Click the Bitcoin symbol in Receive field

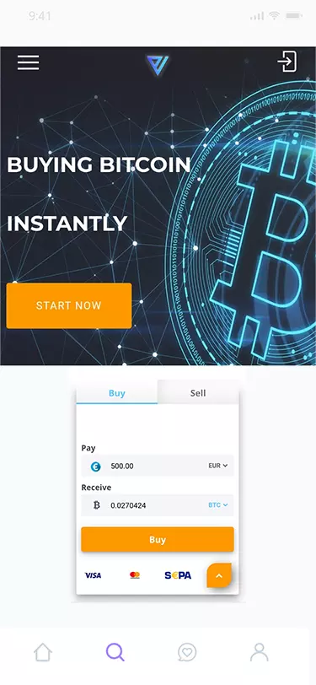point(96,505)
